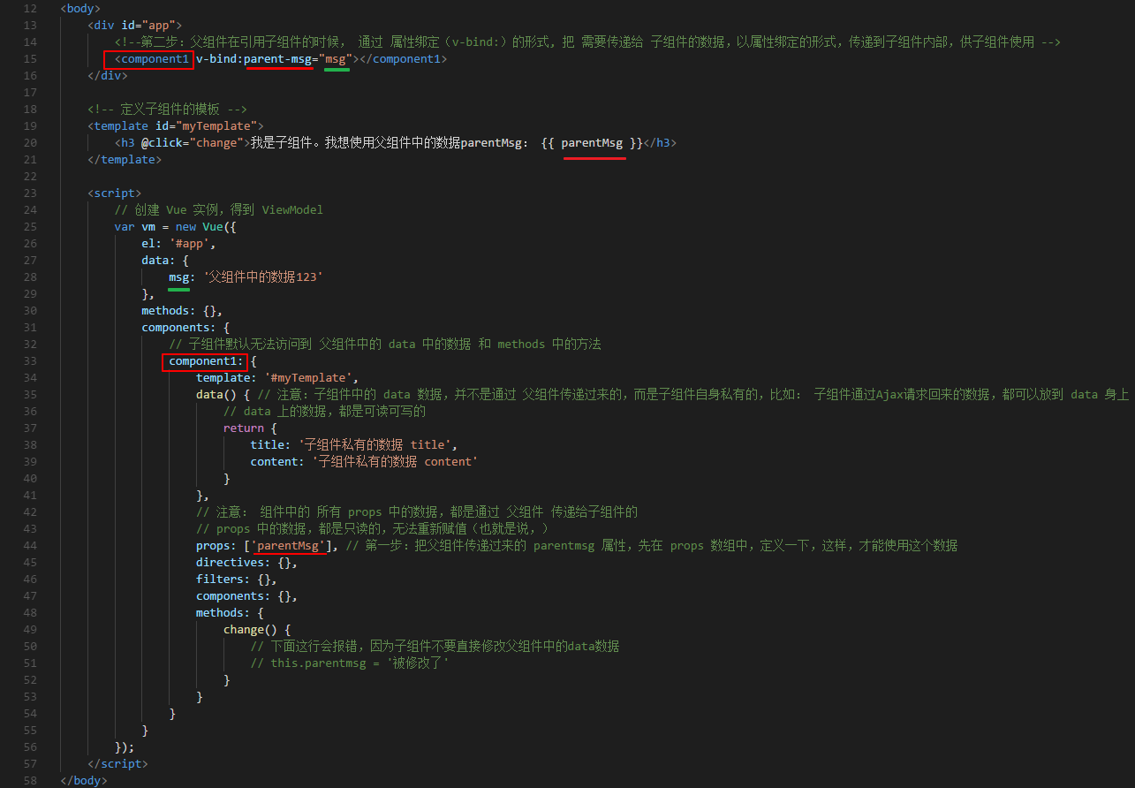Click line number 15 in the gutter
This screenshot has height=788, width=1135.
click(x=30, y=59)
